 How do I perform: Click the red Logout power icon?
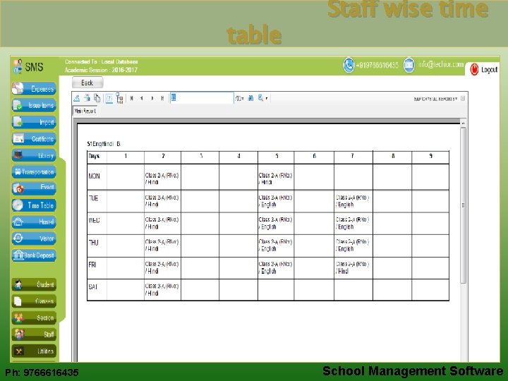[x=474, y=70]
